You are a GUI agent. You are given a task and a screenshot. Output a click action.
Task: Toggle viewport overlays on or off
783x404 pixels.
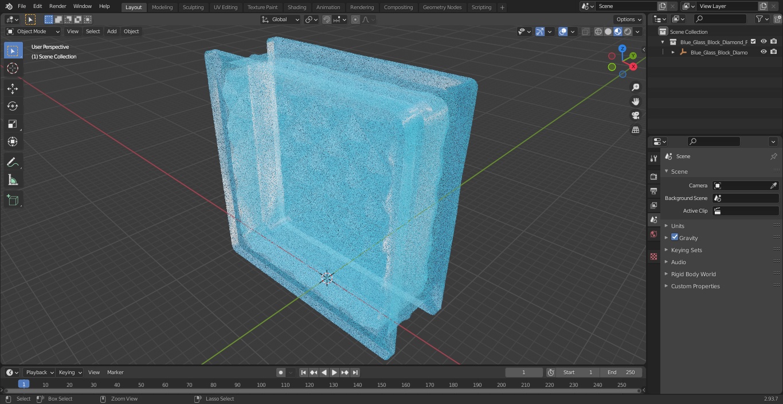pos(563,32)
